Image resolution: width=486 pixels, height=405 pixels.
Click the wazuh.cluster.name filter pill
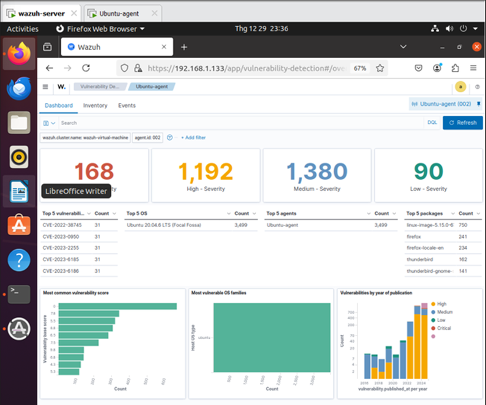point(85,138)
